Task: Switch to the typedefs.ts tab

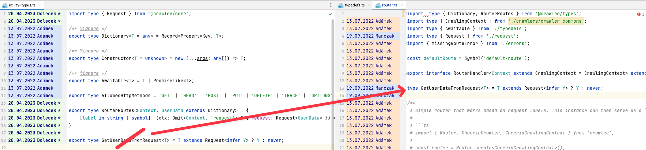Action: 354,5
